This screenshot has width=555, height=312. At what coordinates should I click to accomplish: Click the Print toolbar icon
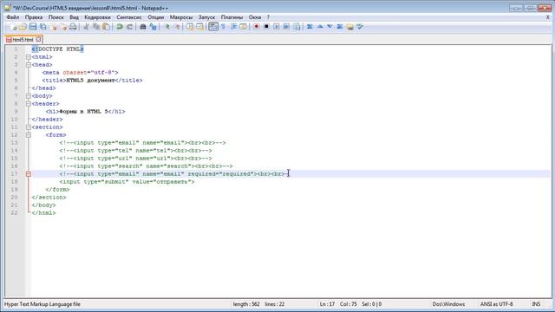point(73,27)
